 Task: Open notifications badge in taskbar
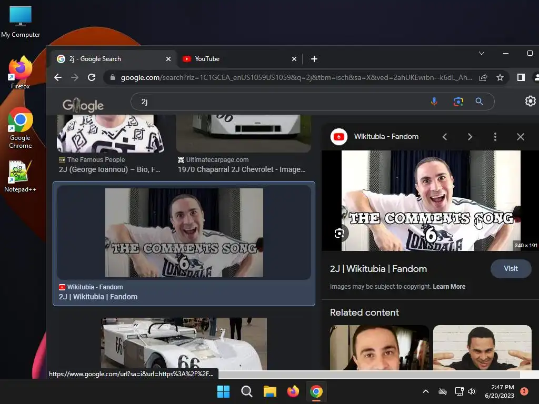click(524, 391)
